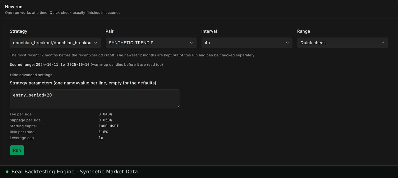The height and width of the screenshot is (178, 398).
Task: Open the Range dropdown set to Quick check
Action: 343,43
